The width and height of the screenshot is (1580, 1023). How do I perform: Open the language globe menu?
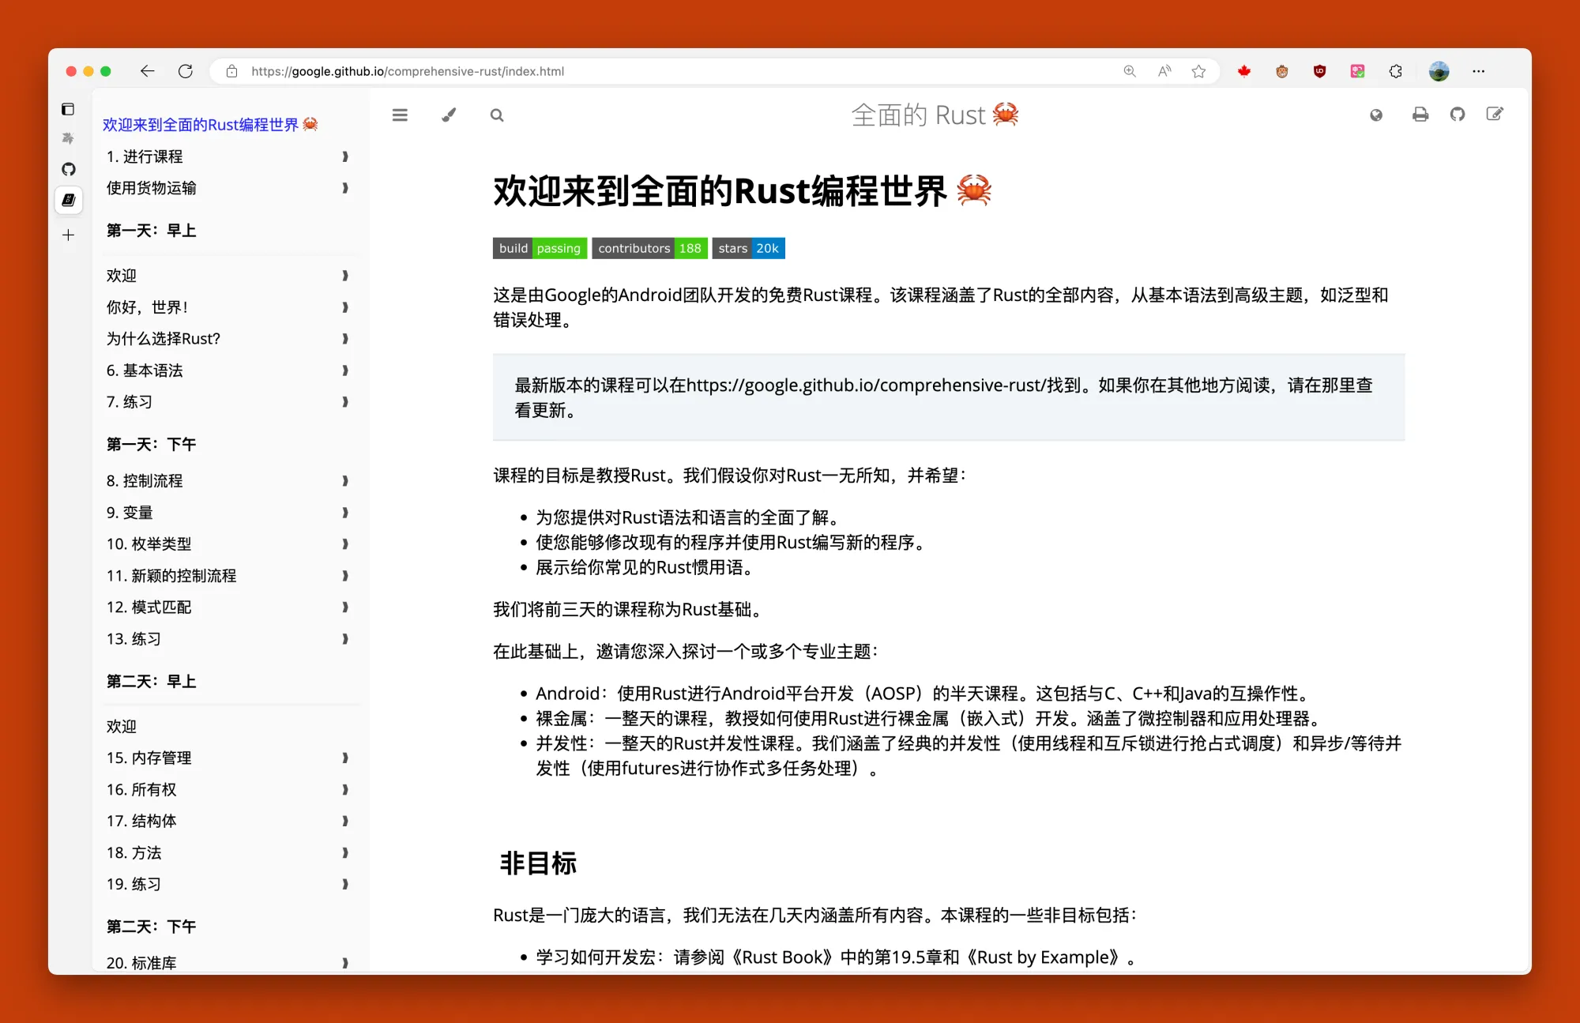pos(1376,115)
